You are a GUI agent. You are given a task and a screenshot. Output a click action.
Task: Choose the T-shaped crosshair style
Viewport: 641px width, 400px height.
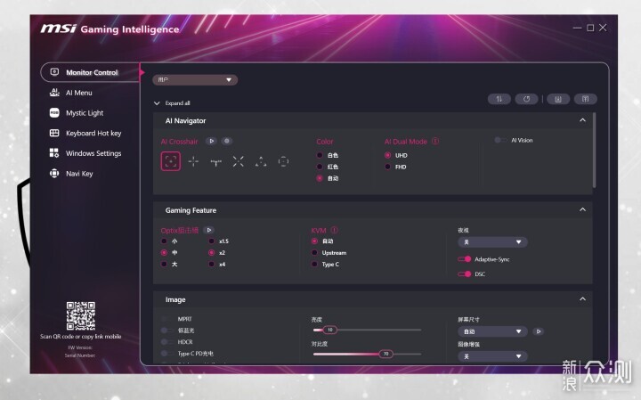215,162
